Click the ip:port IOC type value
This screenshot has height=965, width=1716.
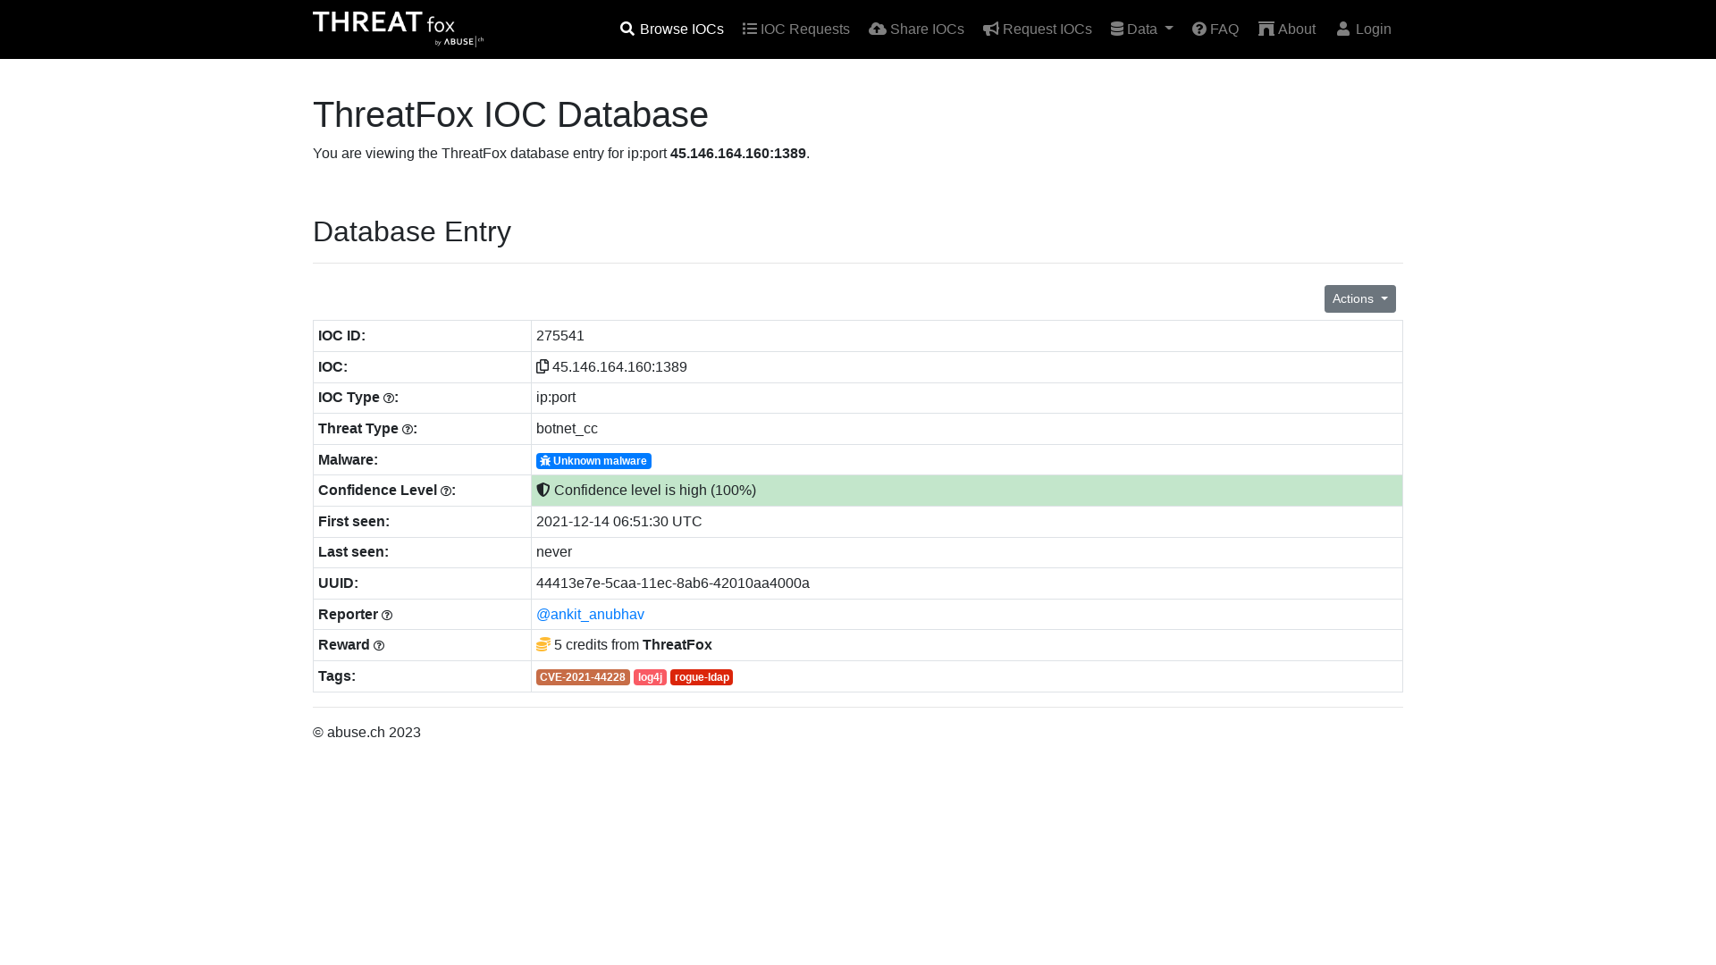(556, 398)
